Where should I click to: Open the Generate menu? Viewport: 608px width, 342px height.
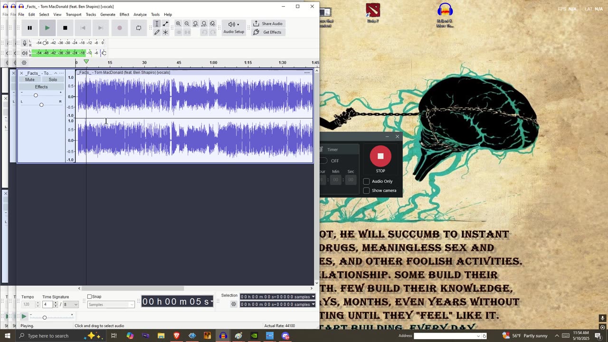pos(108,14)
